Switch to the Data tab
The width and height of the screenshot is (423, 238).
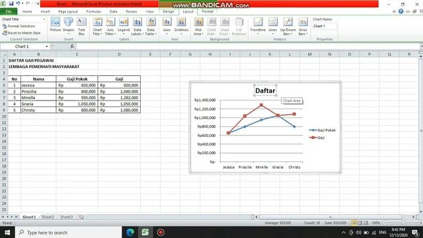pos(113,12)
